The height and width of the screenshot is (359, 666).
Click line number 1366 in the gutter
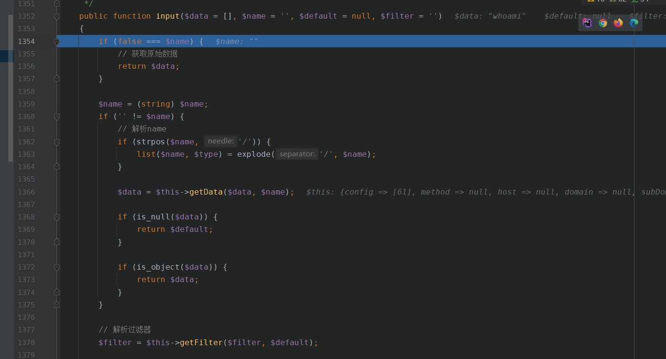click(x=26, y=192)
